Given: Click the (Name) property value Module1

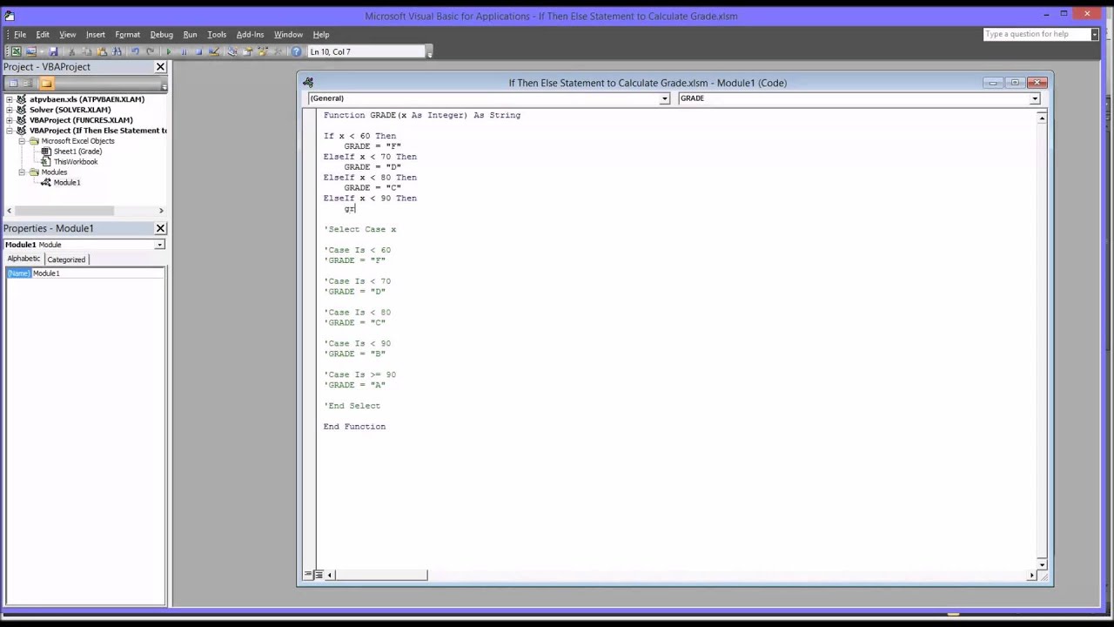Looking at the screenshot, I should [x=97, y=273].
